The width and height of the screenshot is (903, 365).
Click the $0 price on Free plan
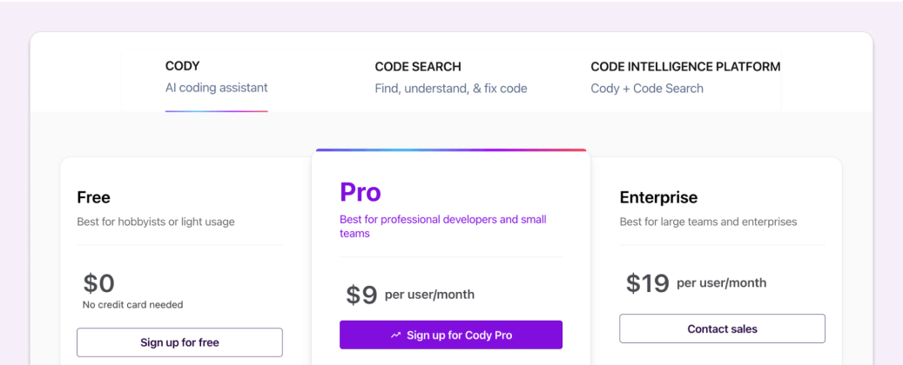click(x=99, y=283)
